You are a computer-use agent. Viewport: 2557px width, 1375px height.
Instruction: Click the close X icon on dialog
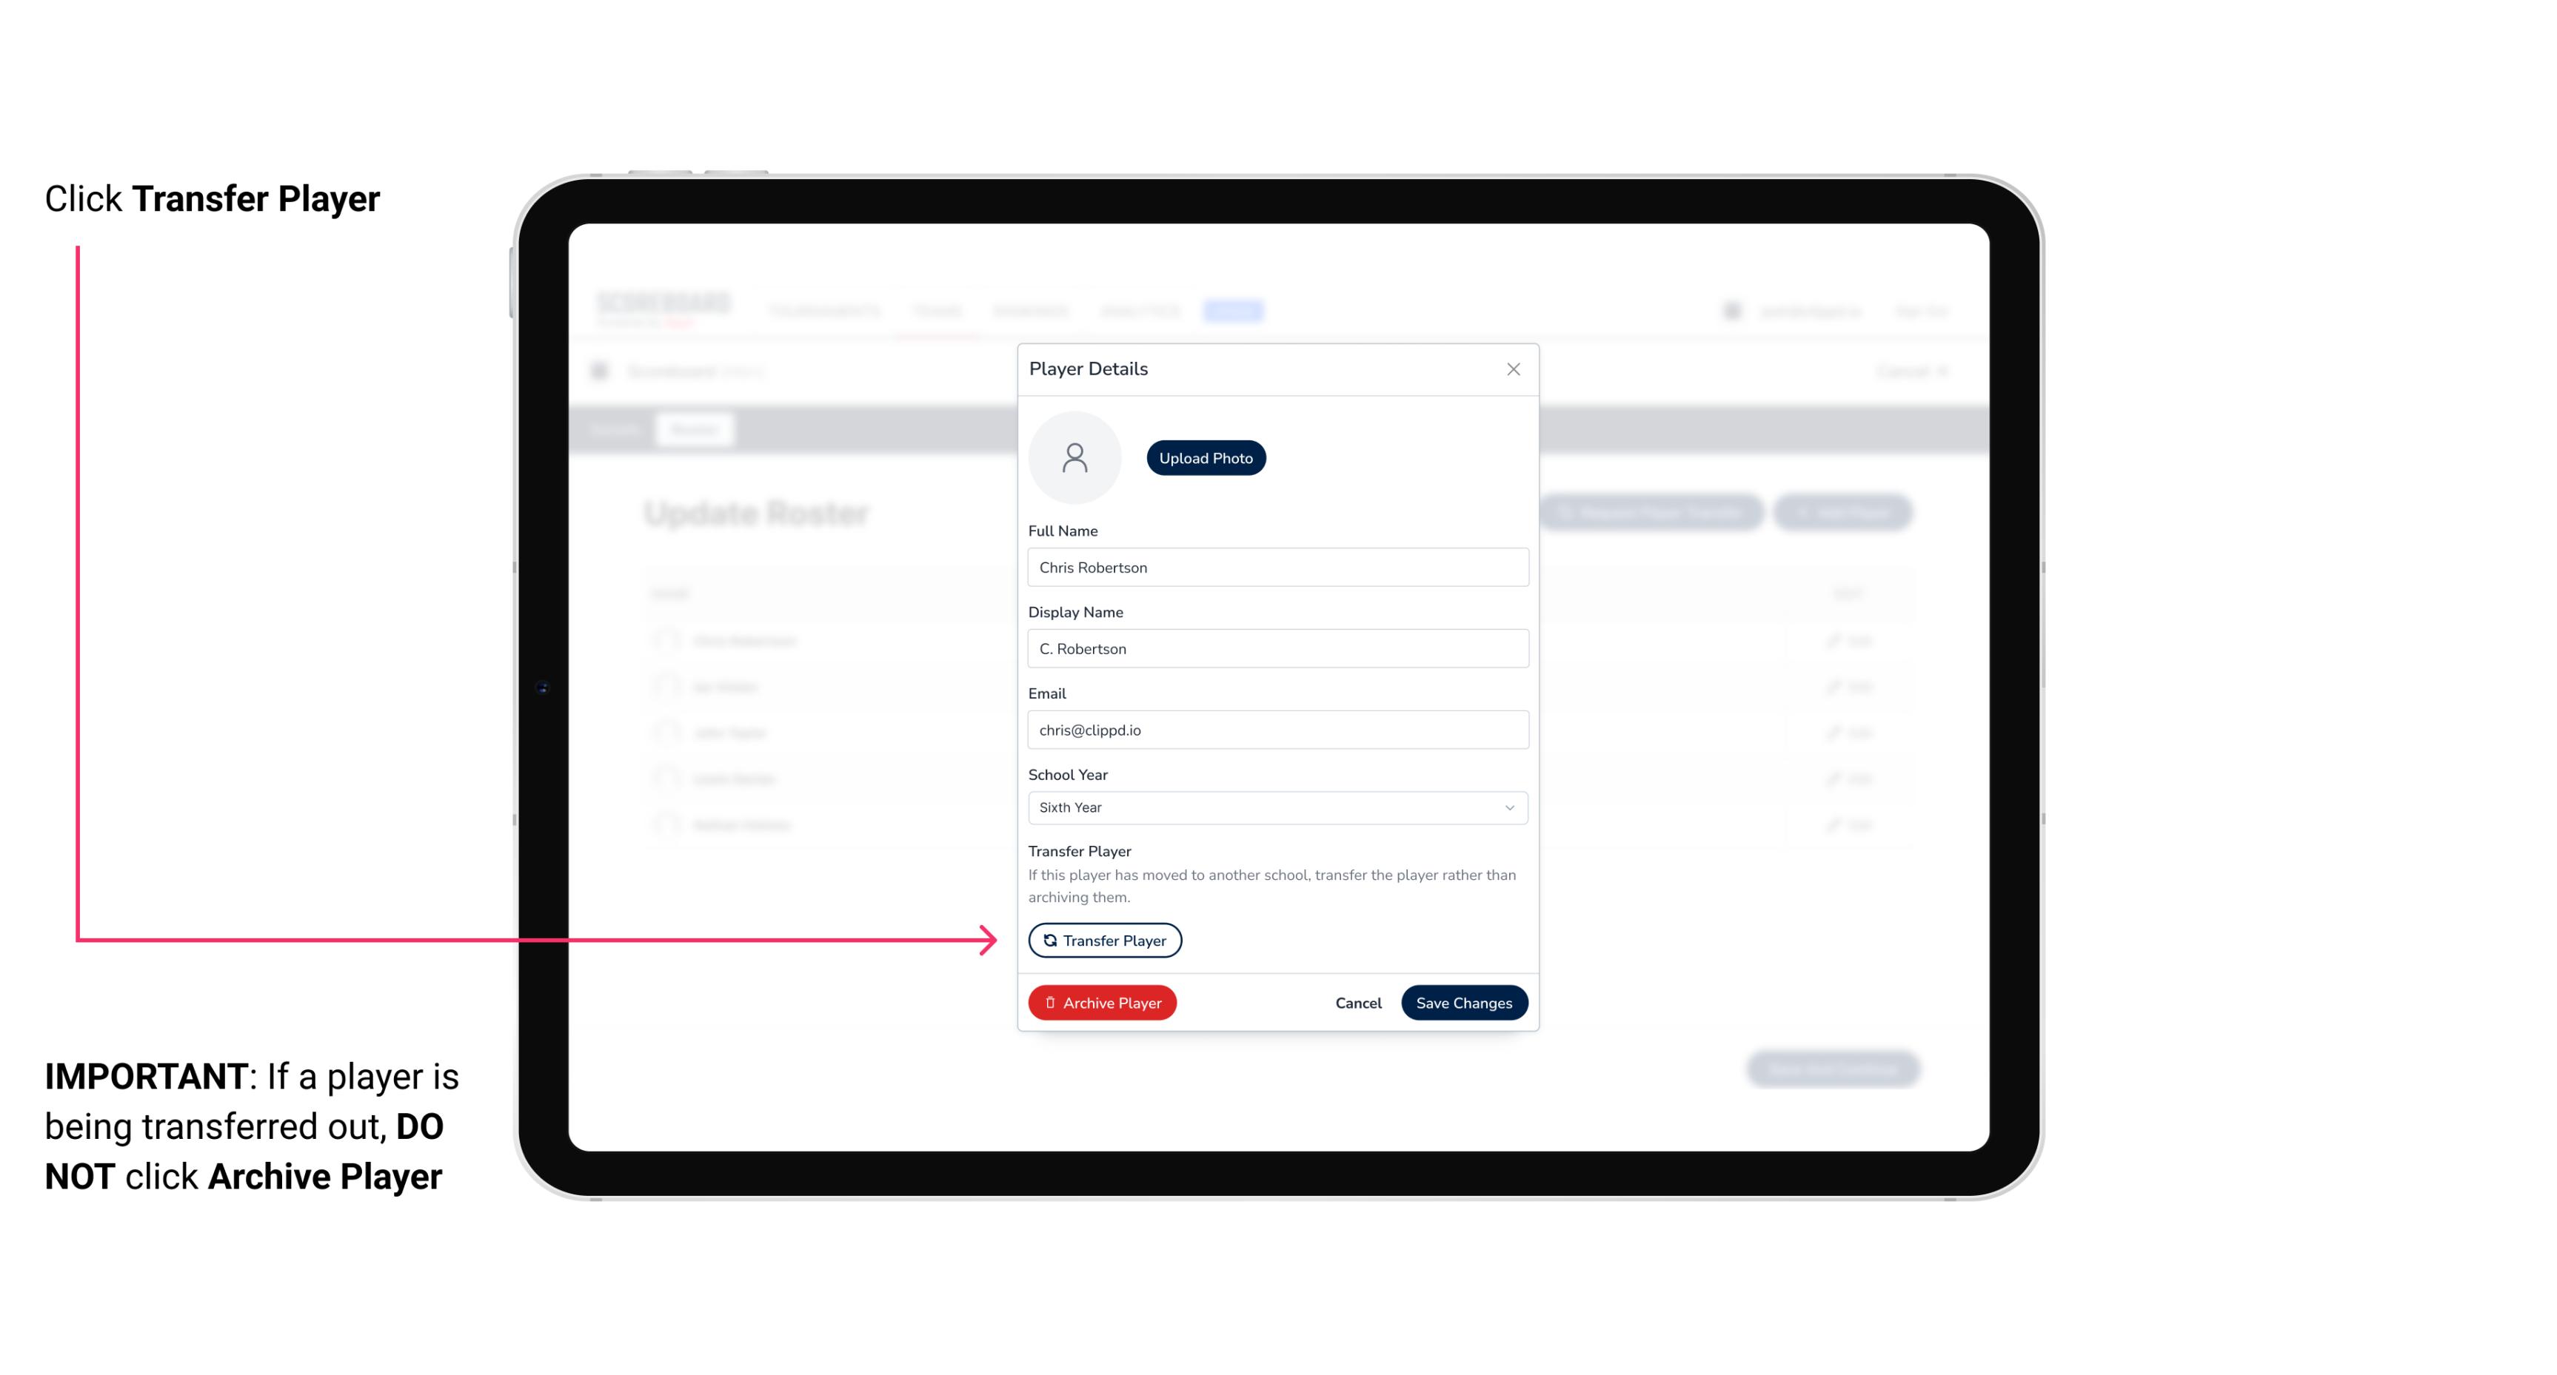(1511, 369)
